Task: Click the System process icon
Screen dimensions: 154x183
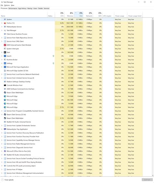Action: (x=5, y=20)
